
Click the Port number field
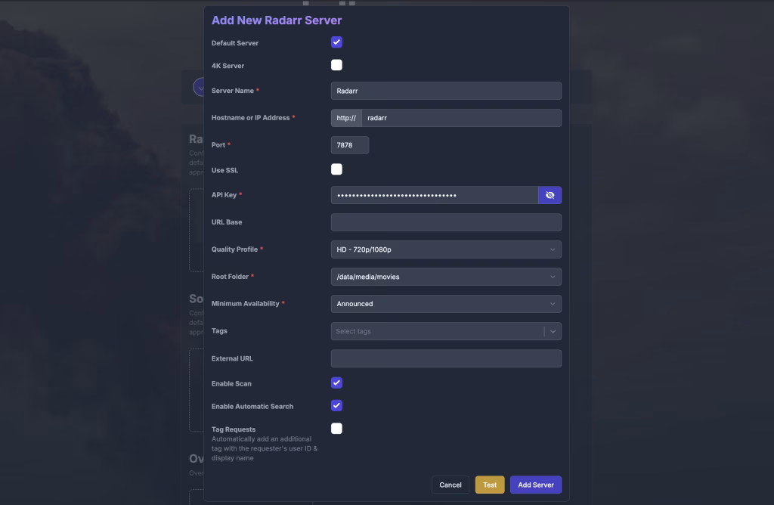pyautogui.click(x=350, y=145)
